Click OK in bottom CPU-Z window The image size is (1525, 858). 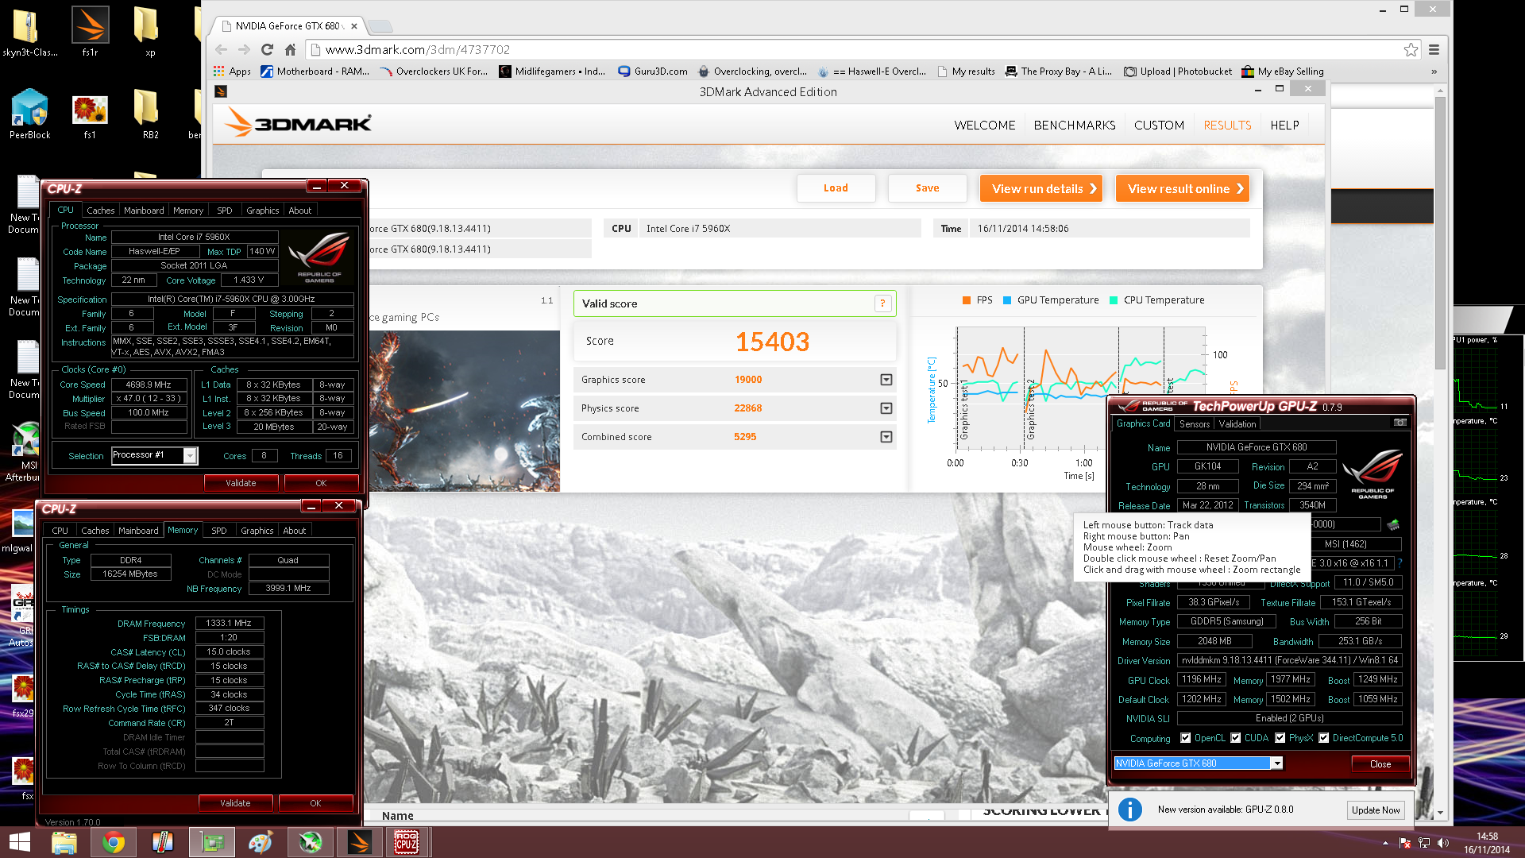tap(315, 803)
